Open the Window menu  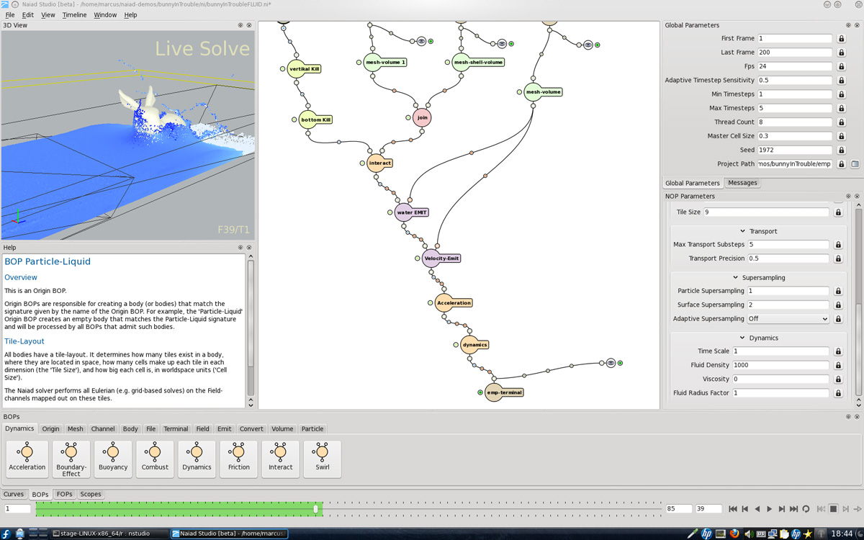(105, 14)
